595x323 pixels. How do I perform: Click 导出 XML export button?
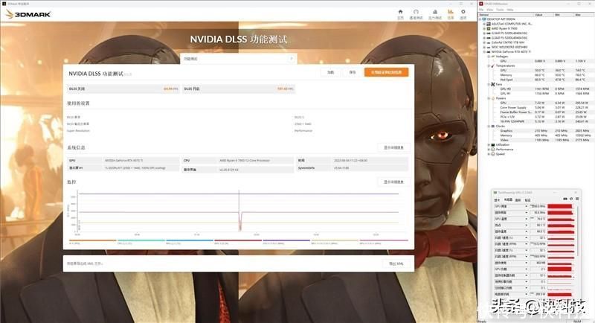click(x=396, y=263)
